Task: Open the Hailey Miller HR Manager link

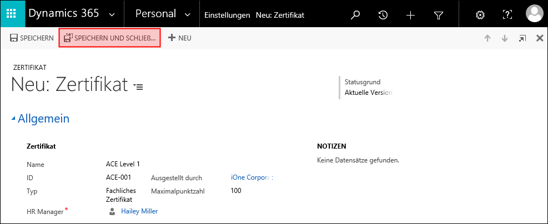Action: 139,211
